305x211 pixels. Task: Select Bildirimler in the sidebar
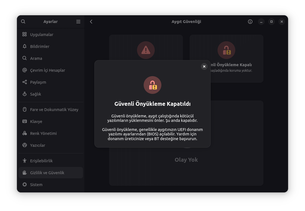(x=40, y=47)
